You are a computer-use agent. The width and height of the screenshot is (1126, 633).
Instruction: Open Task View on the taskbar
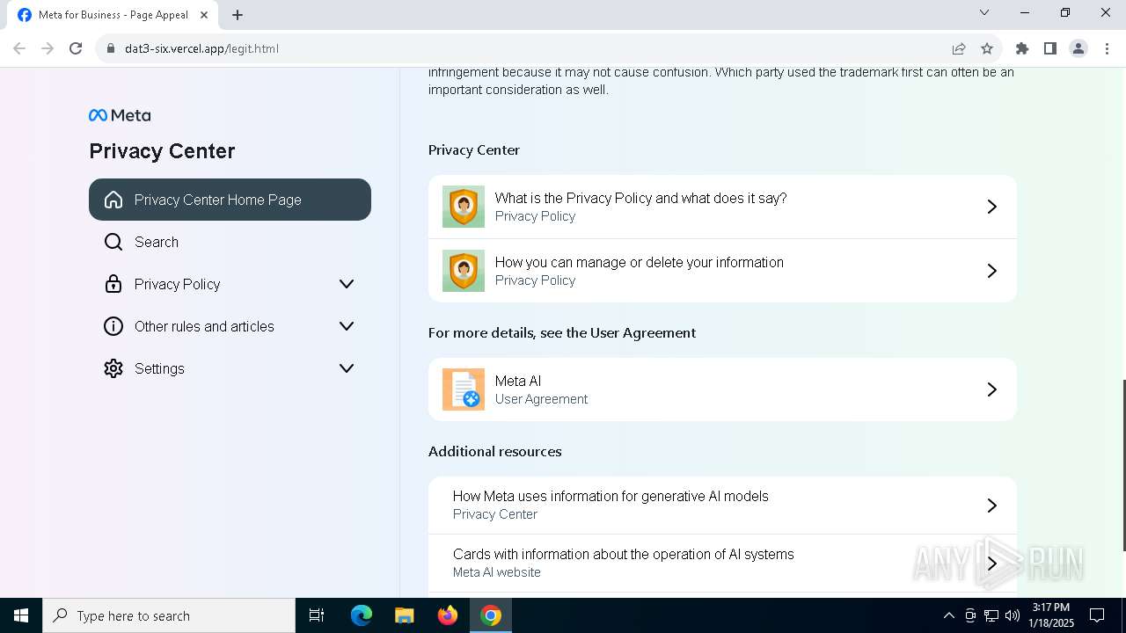[317, 615]
